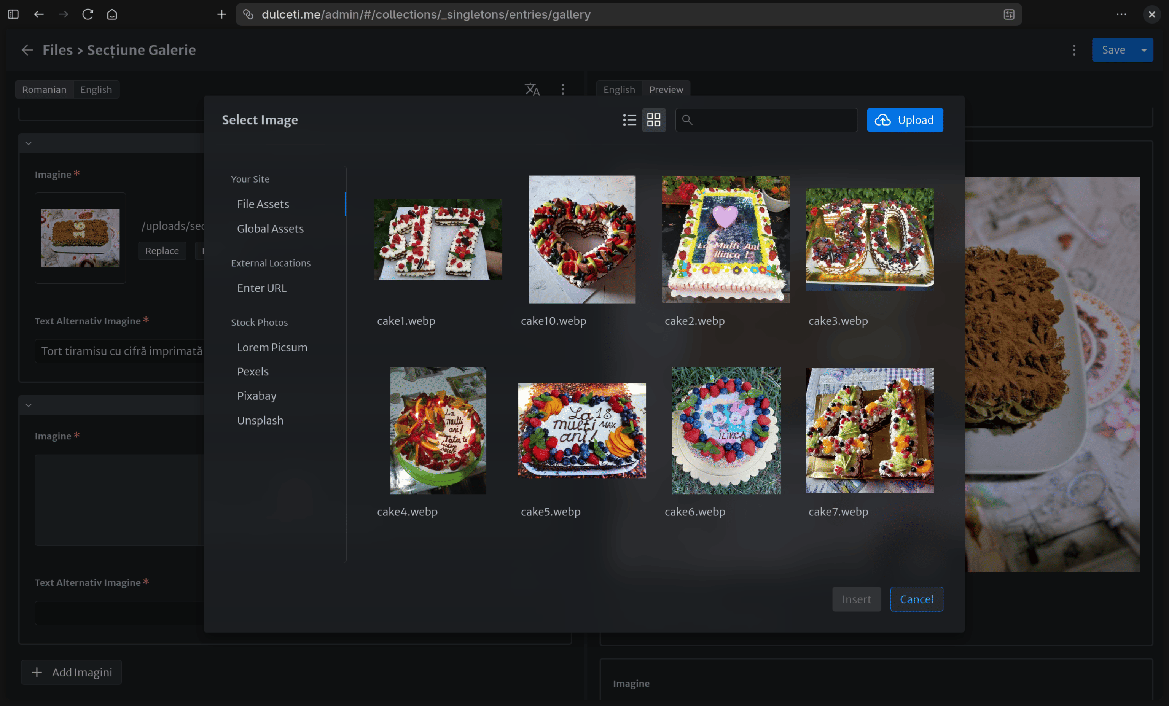Toggle the browser sidebar panel icon
This screenshot has height=706, width=1169.
13,14
